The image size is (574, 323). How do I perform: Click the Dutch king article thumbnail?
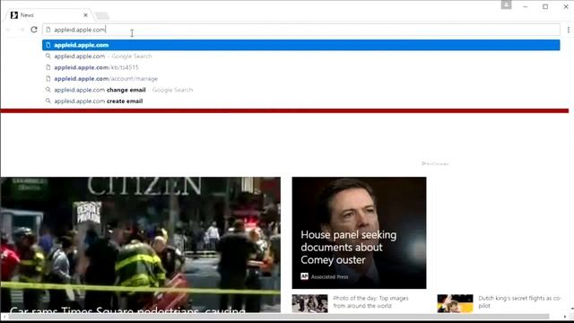coord(455,303)
